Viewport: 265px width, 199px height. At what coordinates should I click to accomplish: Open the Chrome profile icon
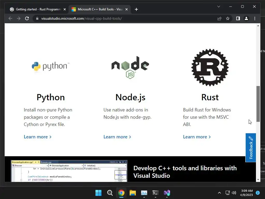[x=246, y=18]
